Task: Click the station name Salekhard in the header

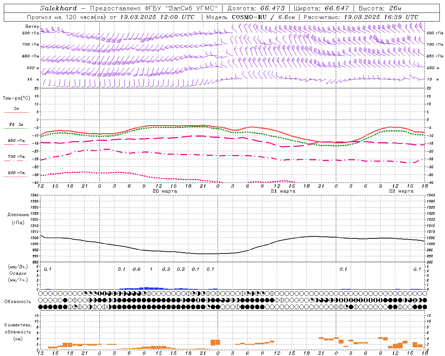Action: click(58, 8)
